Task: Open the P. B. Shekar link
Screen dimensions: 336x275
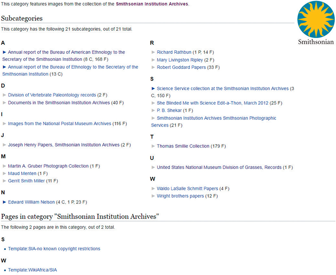Action: tap(169, 110)
